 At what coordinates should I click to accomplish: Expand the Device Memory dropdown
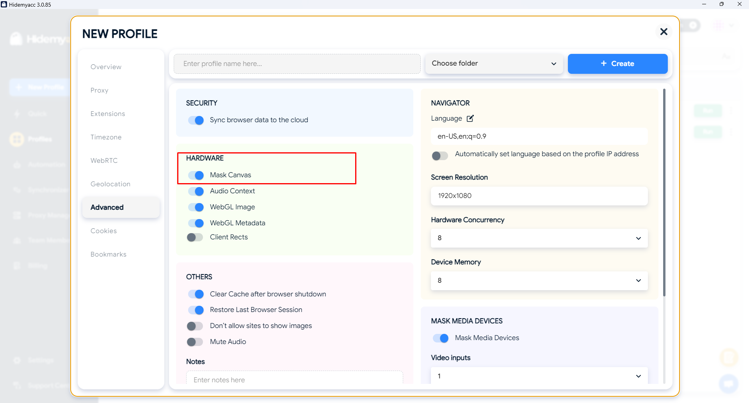[539, 281]
